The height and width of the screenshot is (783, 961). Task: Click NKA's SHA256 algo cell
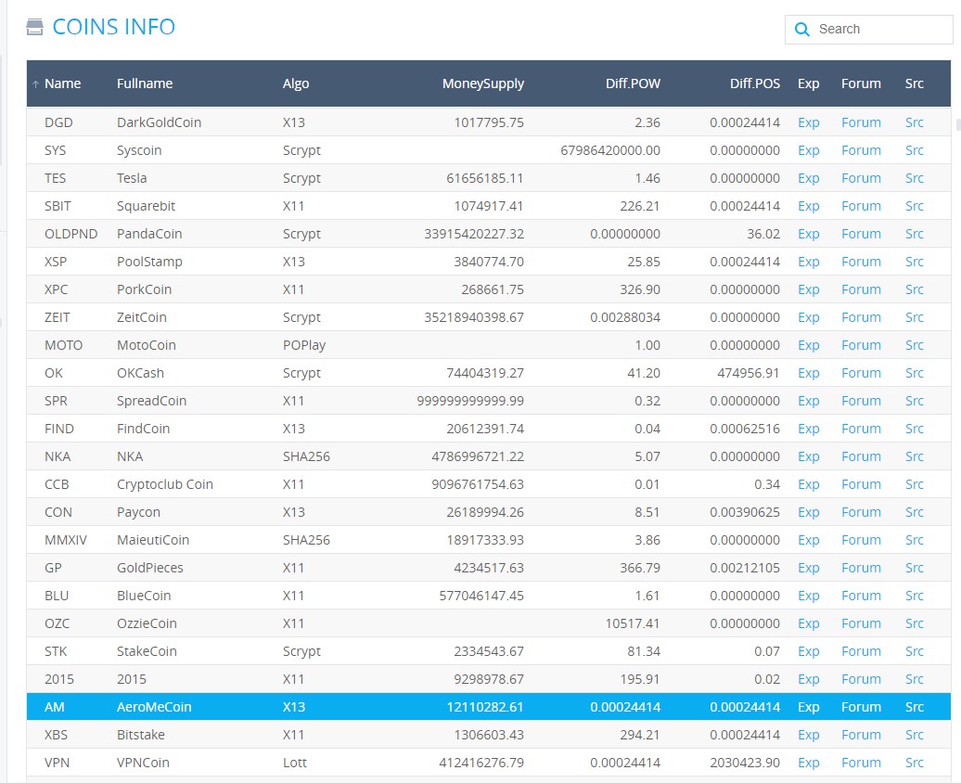[x=306, y=456]
